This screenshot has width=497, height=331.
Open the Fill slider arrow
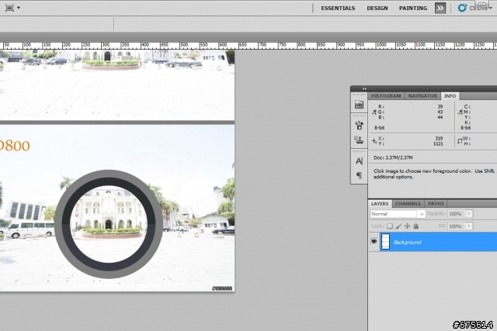point(467,226)
